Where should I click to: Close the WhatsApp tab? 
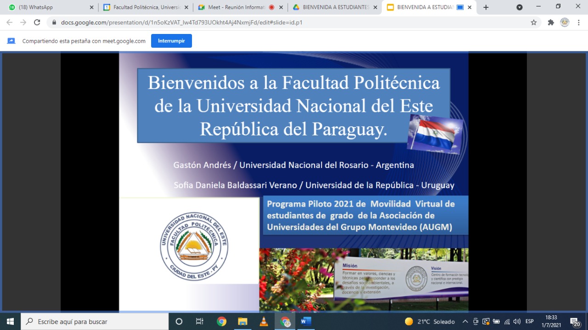pyautogui.click(x=91, y=7)
